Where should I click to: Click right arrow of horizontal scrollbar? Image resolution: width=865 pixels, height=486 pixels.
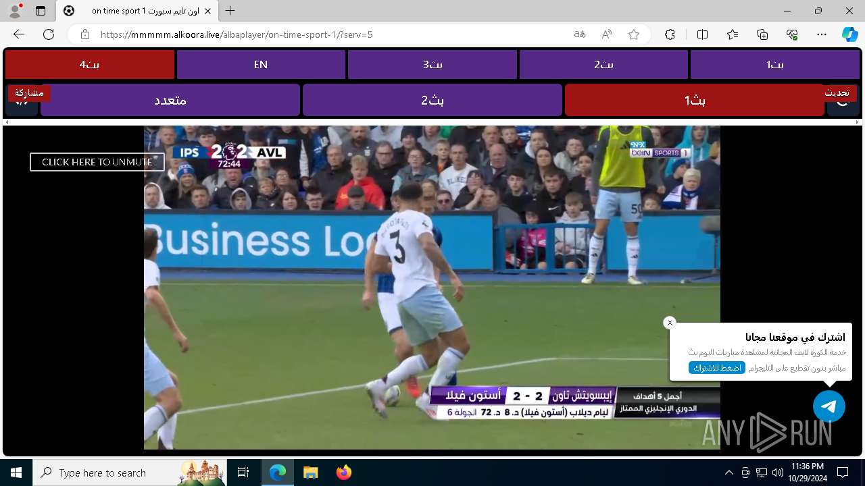858,122
